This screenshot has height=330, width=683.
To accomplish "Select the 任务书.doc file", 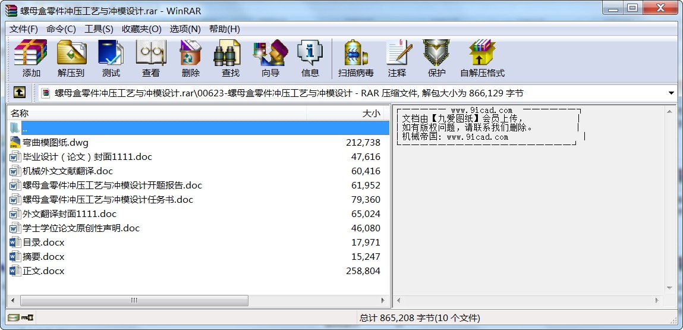I will point(108,200).
